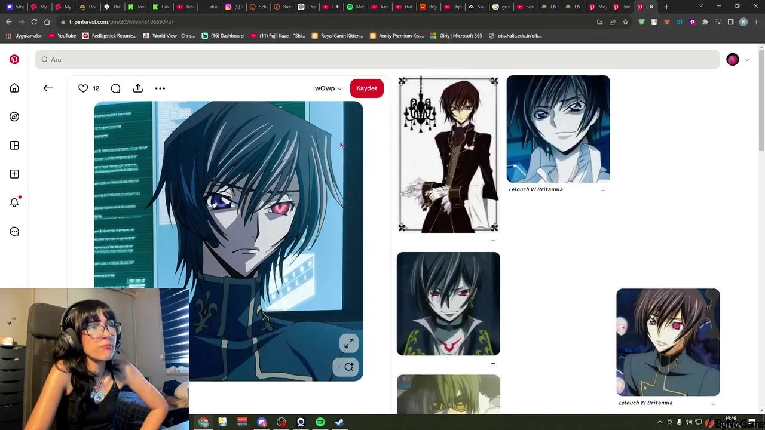Open the (16) Dashboard bookmark
The image size is (765, 430).
coord(222,36)
